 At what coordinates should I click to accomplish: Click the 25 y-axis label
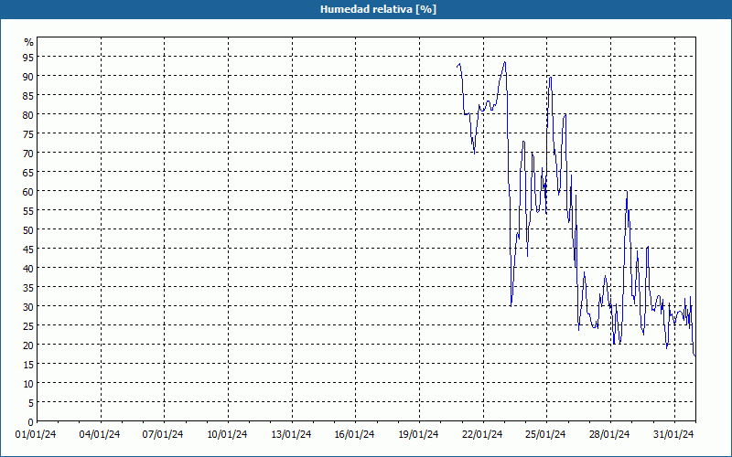28,325
